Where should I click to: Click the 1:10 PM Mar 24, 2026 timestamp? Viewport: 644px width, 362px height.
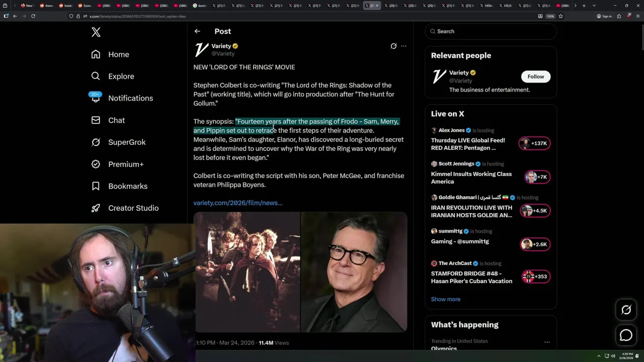[224, 343]
